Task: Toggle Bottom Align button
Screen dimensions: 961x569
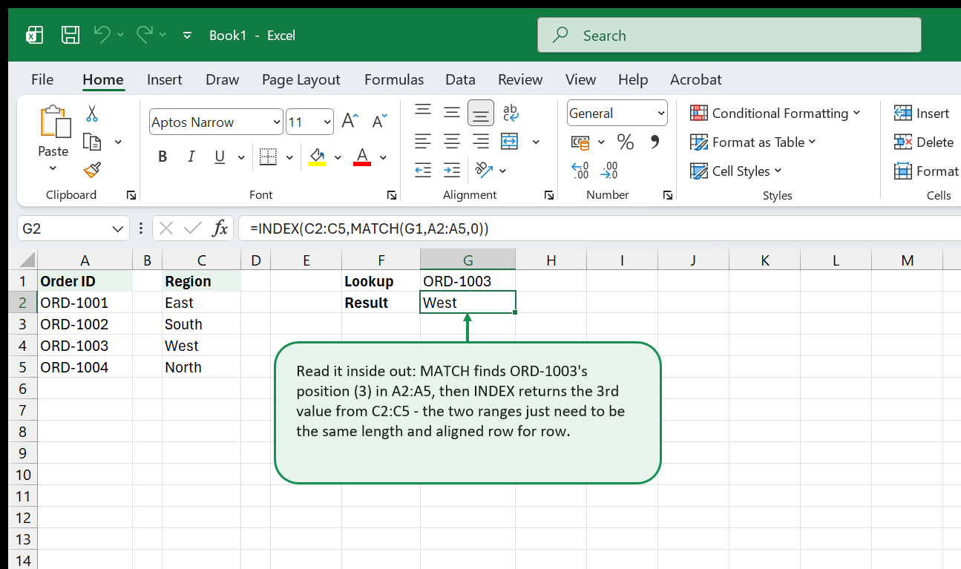Action: [x=481, y=113]
